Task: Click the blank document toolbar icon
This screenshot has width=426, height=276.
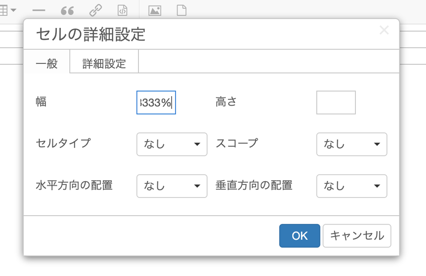Action: 181,11
